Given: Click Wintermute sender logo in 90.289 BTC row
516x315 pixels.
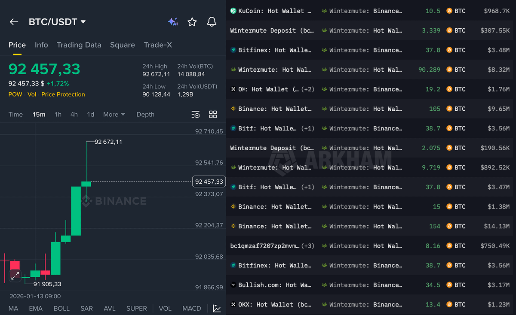Looking at the screenshot, I should pyautogui.click(x=233, y=70).
